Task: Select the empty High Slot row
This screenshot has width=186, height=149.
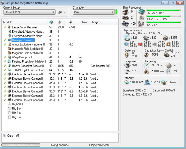Action: click(x=60, y=104)
